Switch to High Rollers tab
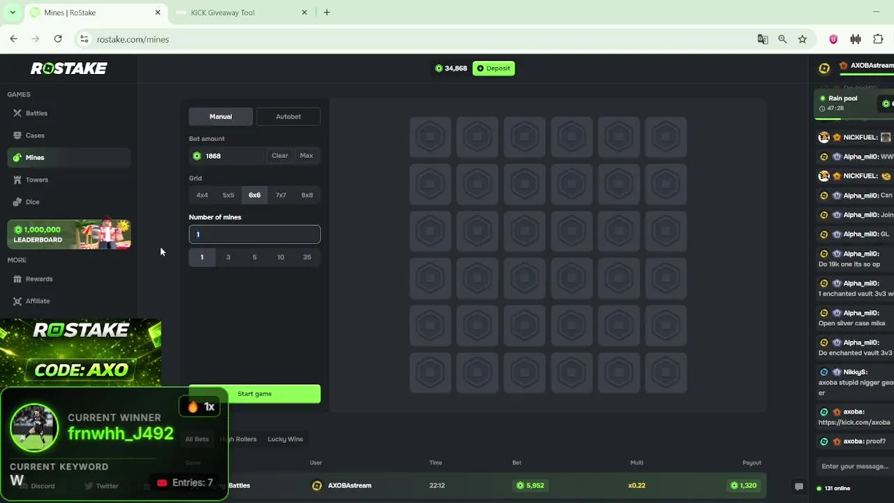 tap(238, 439)
